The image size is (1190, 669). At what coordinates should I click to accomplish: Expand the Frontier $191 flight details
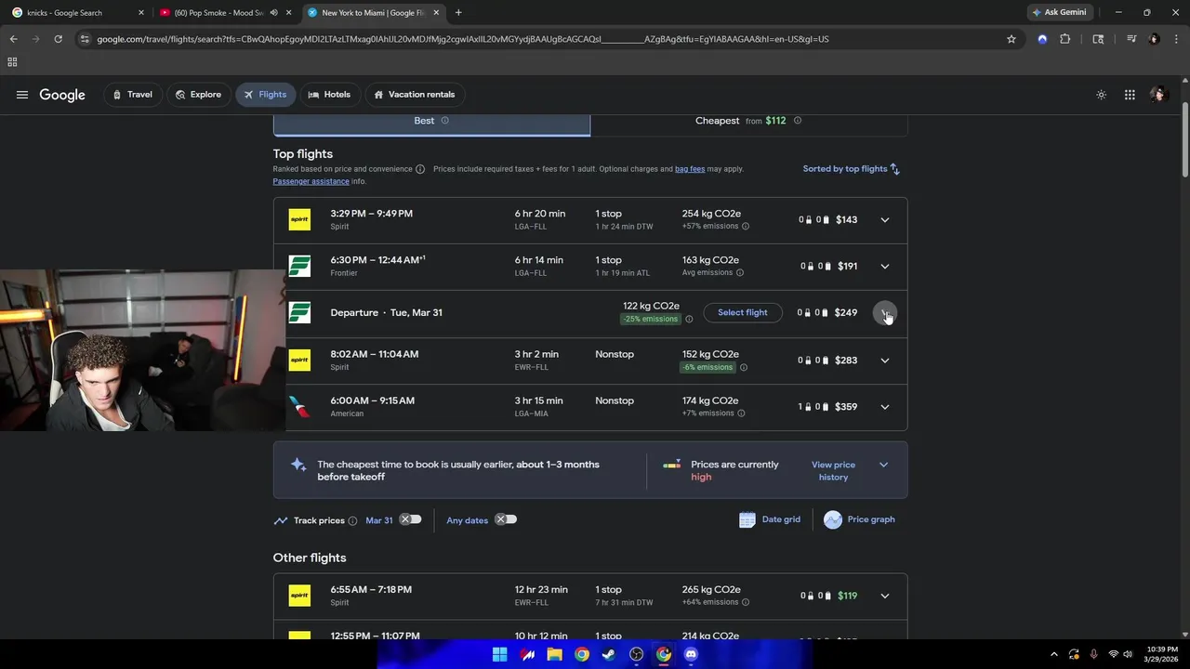tap(885, 267)
